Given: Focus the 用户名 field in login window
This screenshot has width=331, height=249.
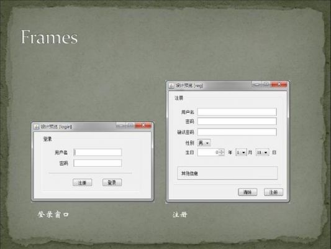Looking at the screenshot, I should click(97, 153).
